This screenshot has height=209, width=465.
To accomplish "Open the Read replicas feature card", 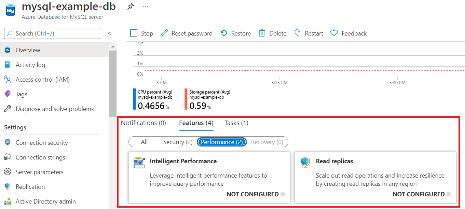I will pos(375,178).
